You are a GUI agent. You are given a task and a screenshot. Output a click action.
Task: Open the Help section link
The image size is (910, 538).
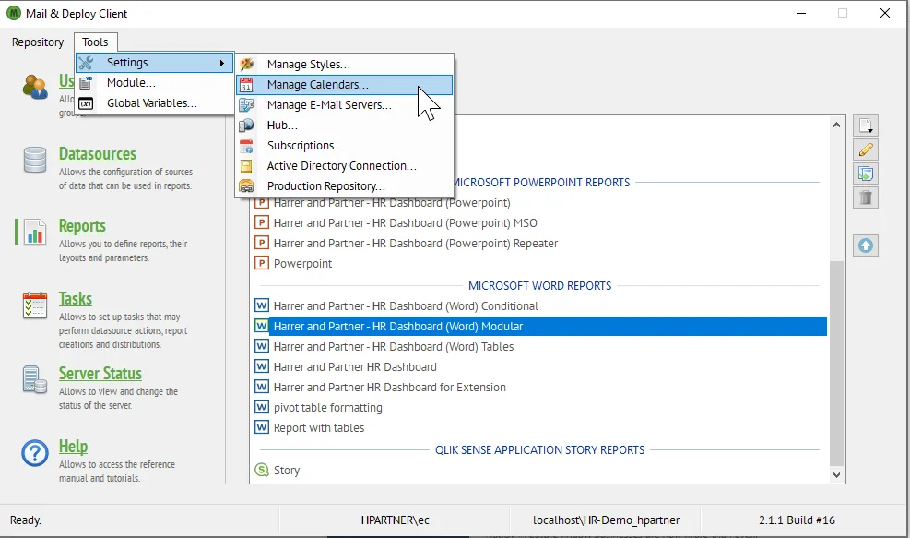73,447
